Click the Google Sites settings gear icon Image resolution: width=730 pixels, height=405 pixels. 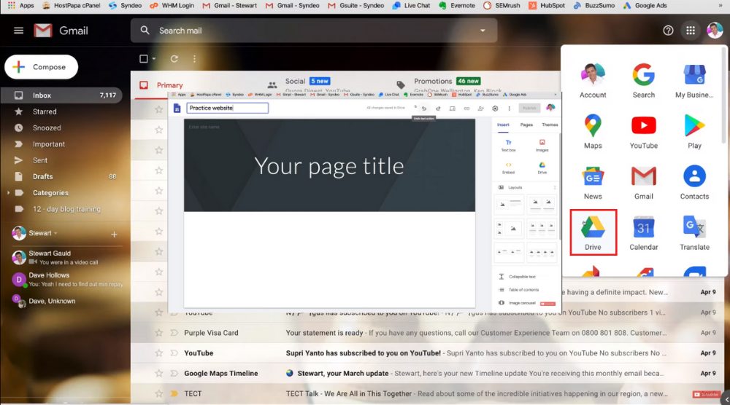tap(495, 109)
